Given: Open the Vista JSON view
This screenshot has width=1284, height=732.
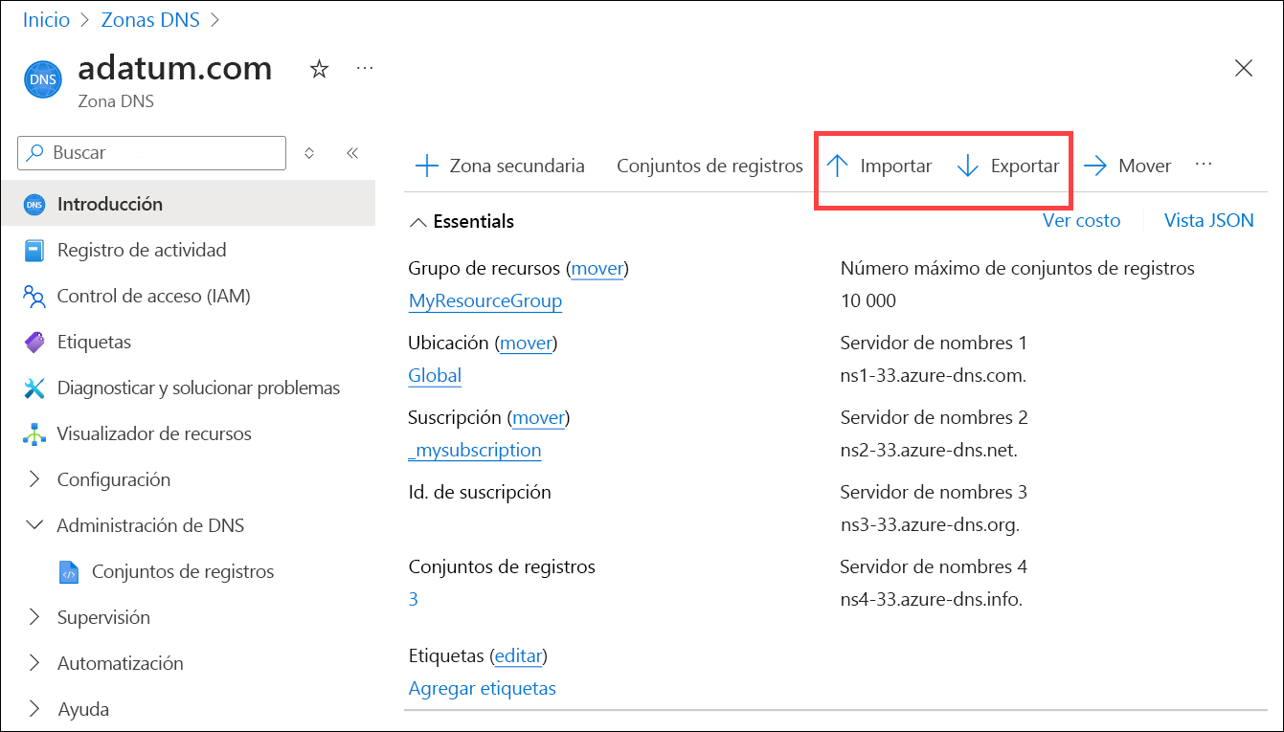Looking at the screenshot, I should [1208, 220].
